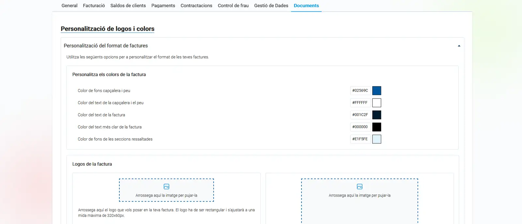Open the black lighter text color swatch
Viewport: 522px width, 224px height.
pos(376,127)
